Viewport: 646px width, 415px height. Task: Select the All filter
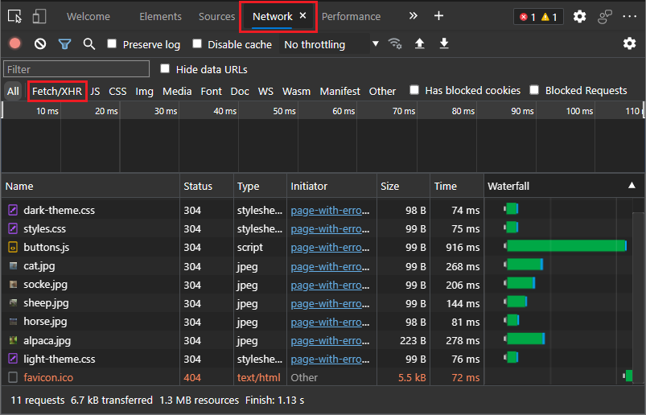[x=13, y=91]
